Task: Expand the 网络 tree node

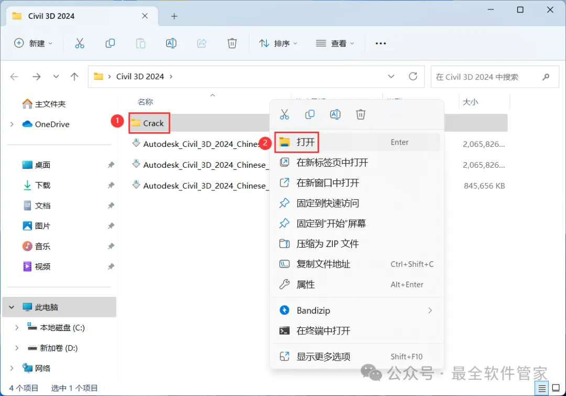Action: tap(12, 368)
